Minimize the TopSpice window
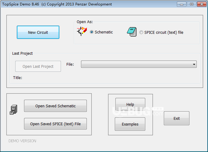The image size is (208, 152). (182, 4)
